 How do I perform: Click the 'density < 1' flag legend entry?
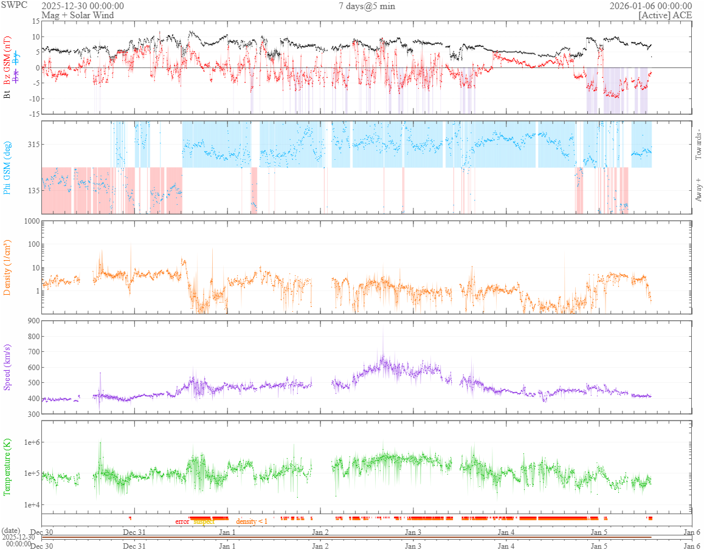click(x=252, y=521)
